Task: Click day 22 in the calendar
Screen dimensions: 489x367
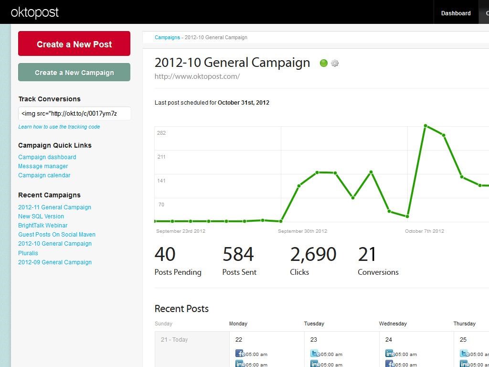Action: click(x=239, y=340)
